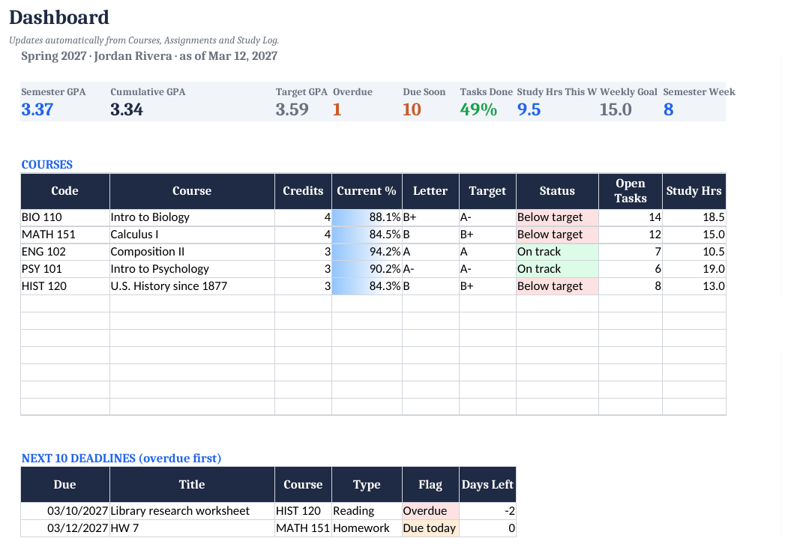
Task: Click the study hours value 19.0
Action: tap(694, 269)
